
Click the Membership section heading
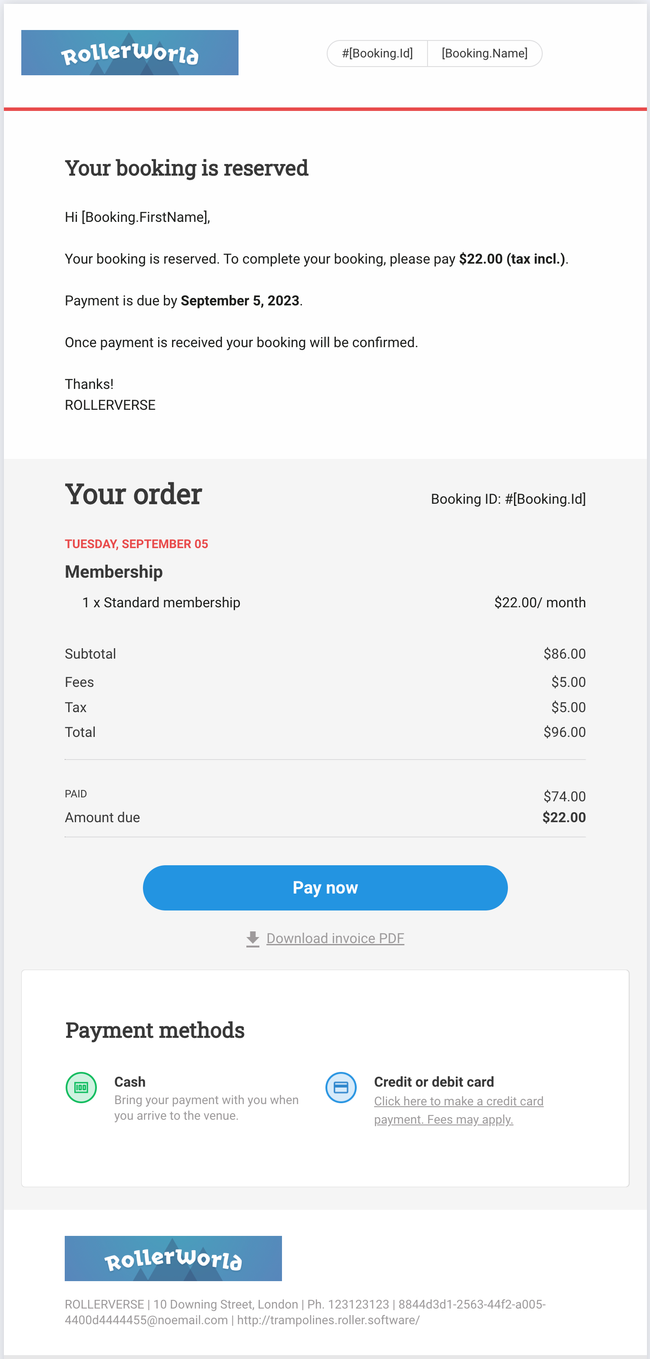point(114,572)
